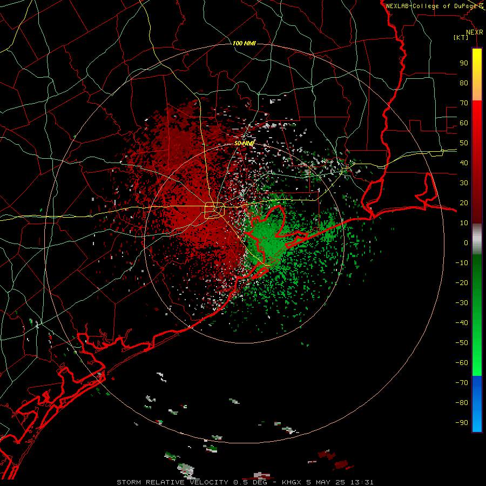Click the -40 scale value
The height and width of the screenshot is (486, 486).
(x=462, y=323)
